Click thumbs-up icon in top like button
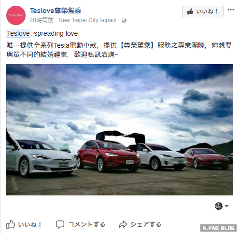 click(x=190, y=12)
